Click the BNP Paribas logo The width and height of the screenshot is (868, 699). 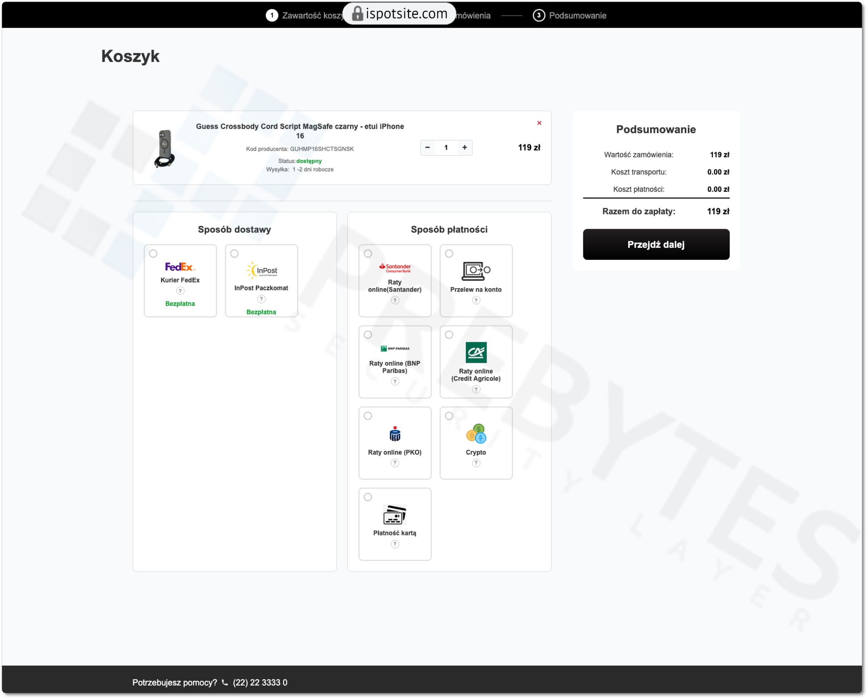tap(395, 348)
